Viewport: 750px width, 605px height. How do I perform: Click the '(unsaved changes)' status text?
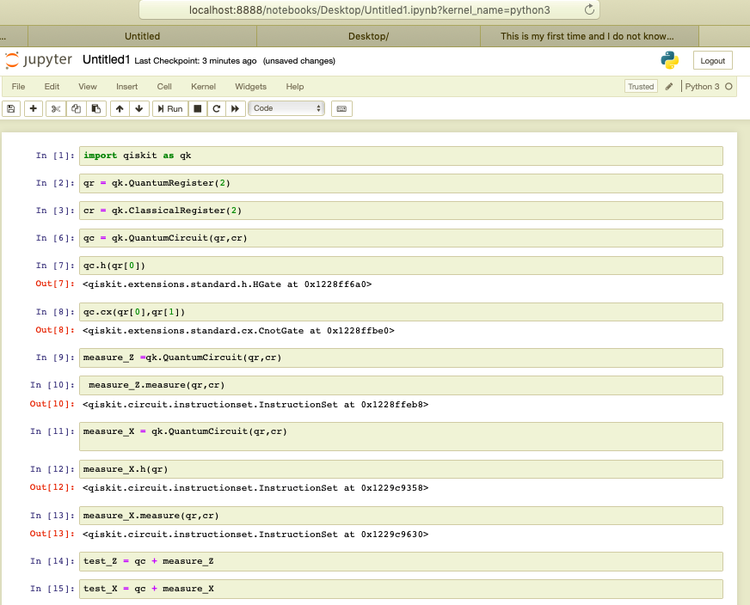point(299,61)
